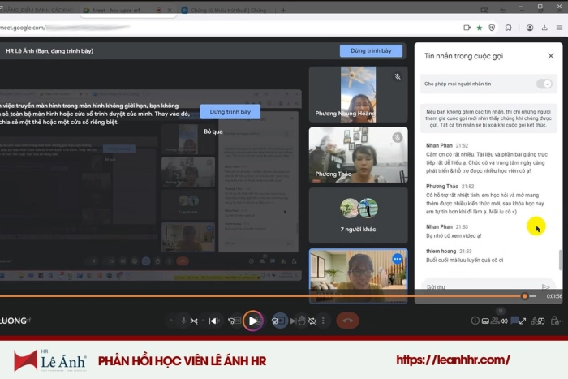Toggle "Cho phép mọi người nhắn tin" switch
568x379 pixels.
(x=544, y=84)
